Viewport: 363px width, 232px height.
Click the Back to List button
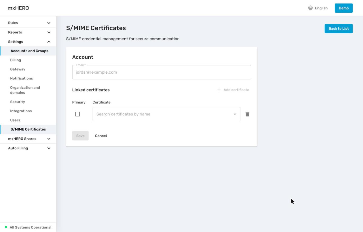pyautogui.click(x=339, y=29)
